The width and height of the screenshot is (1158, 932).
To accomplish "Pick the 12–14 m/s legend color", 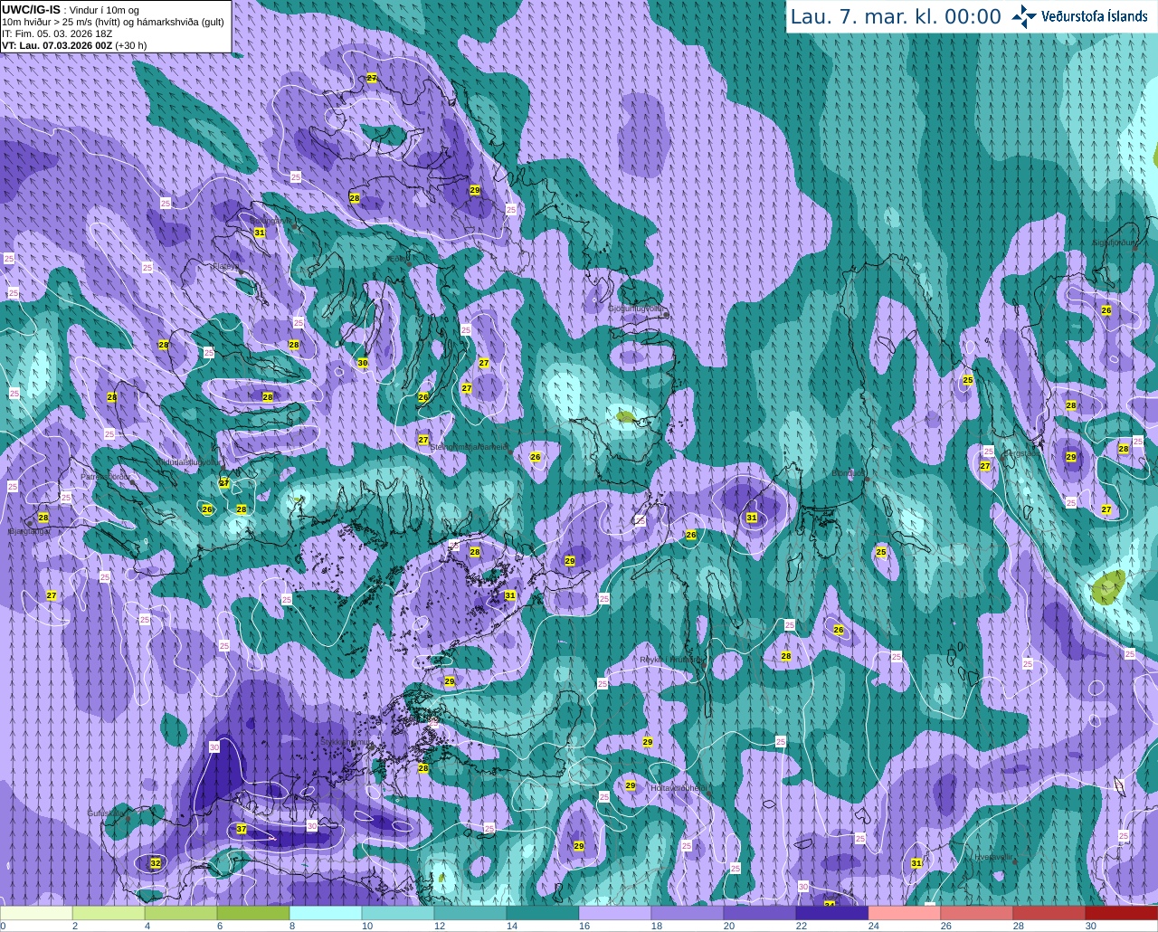I will point(470,913).
